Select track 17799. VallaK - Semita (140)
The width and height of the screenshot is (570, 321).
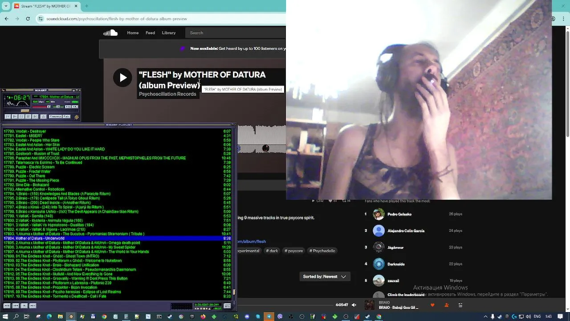117,216
